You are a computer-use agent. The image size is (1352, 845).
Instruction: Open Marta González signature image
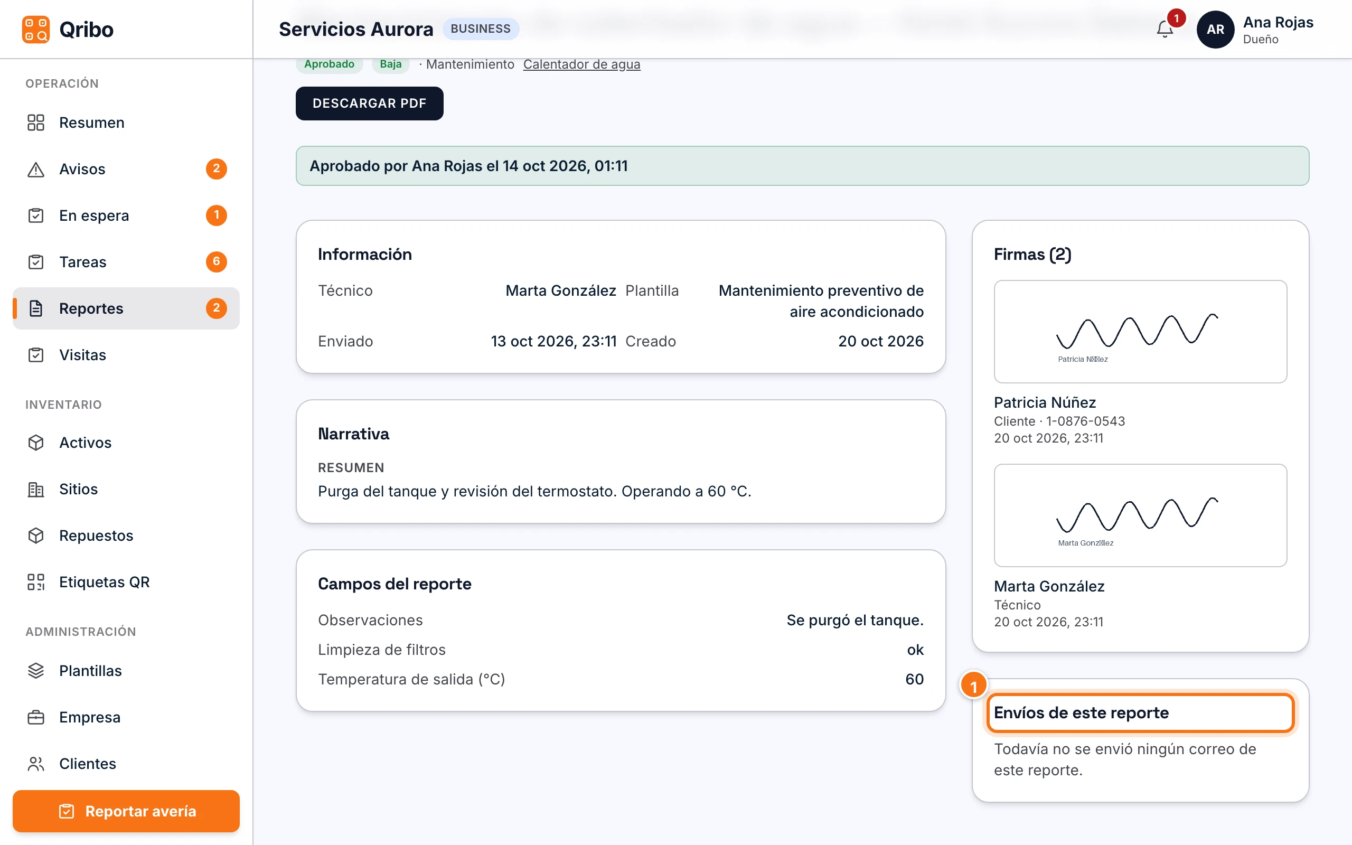pos(1140,515)
